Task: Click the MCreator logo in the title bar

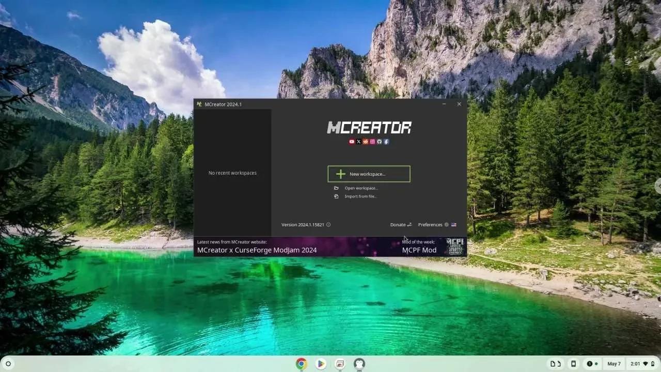Action: 199,104
